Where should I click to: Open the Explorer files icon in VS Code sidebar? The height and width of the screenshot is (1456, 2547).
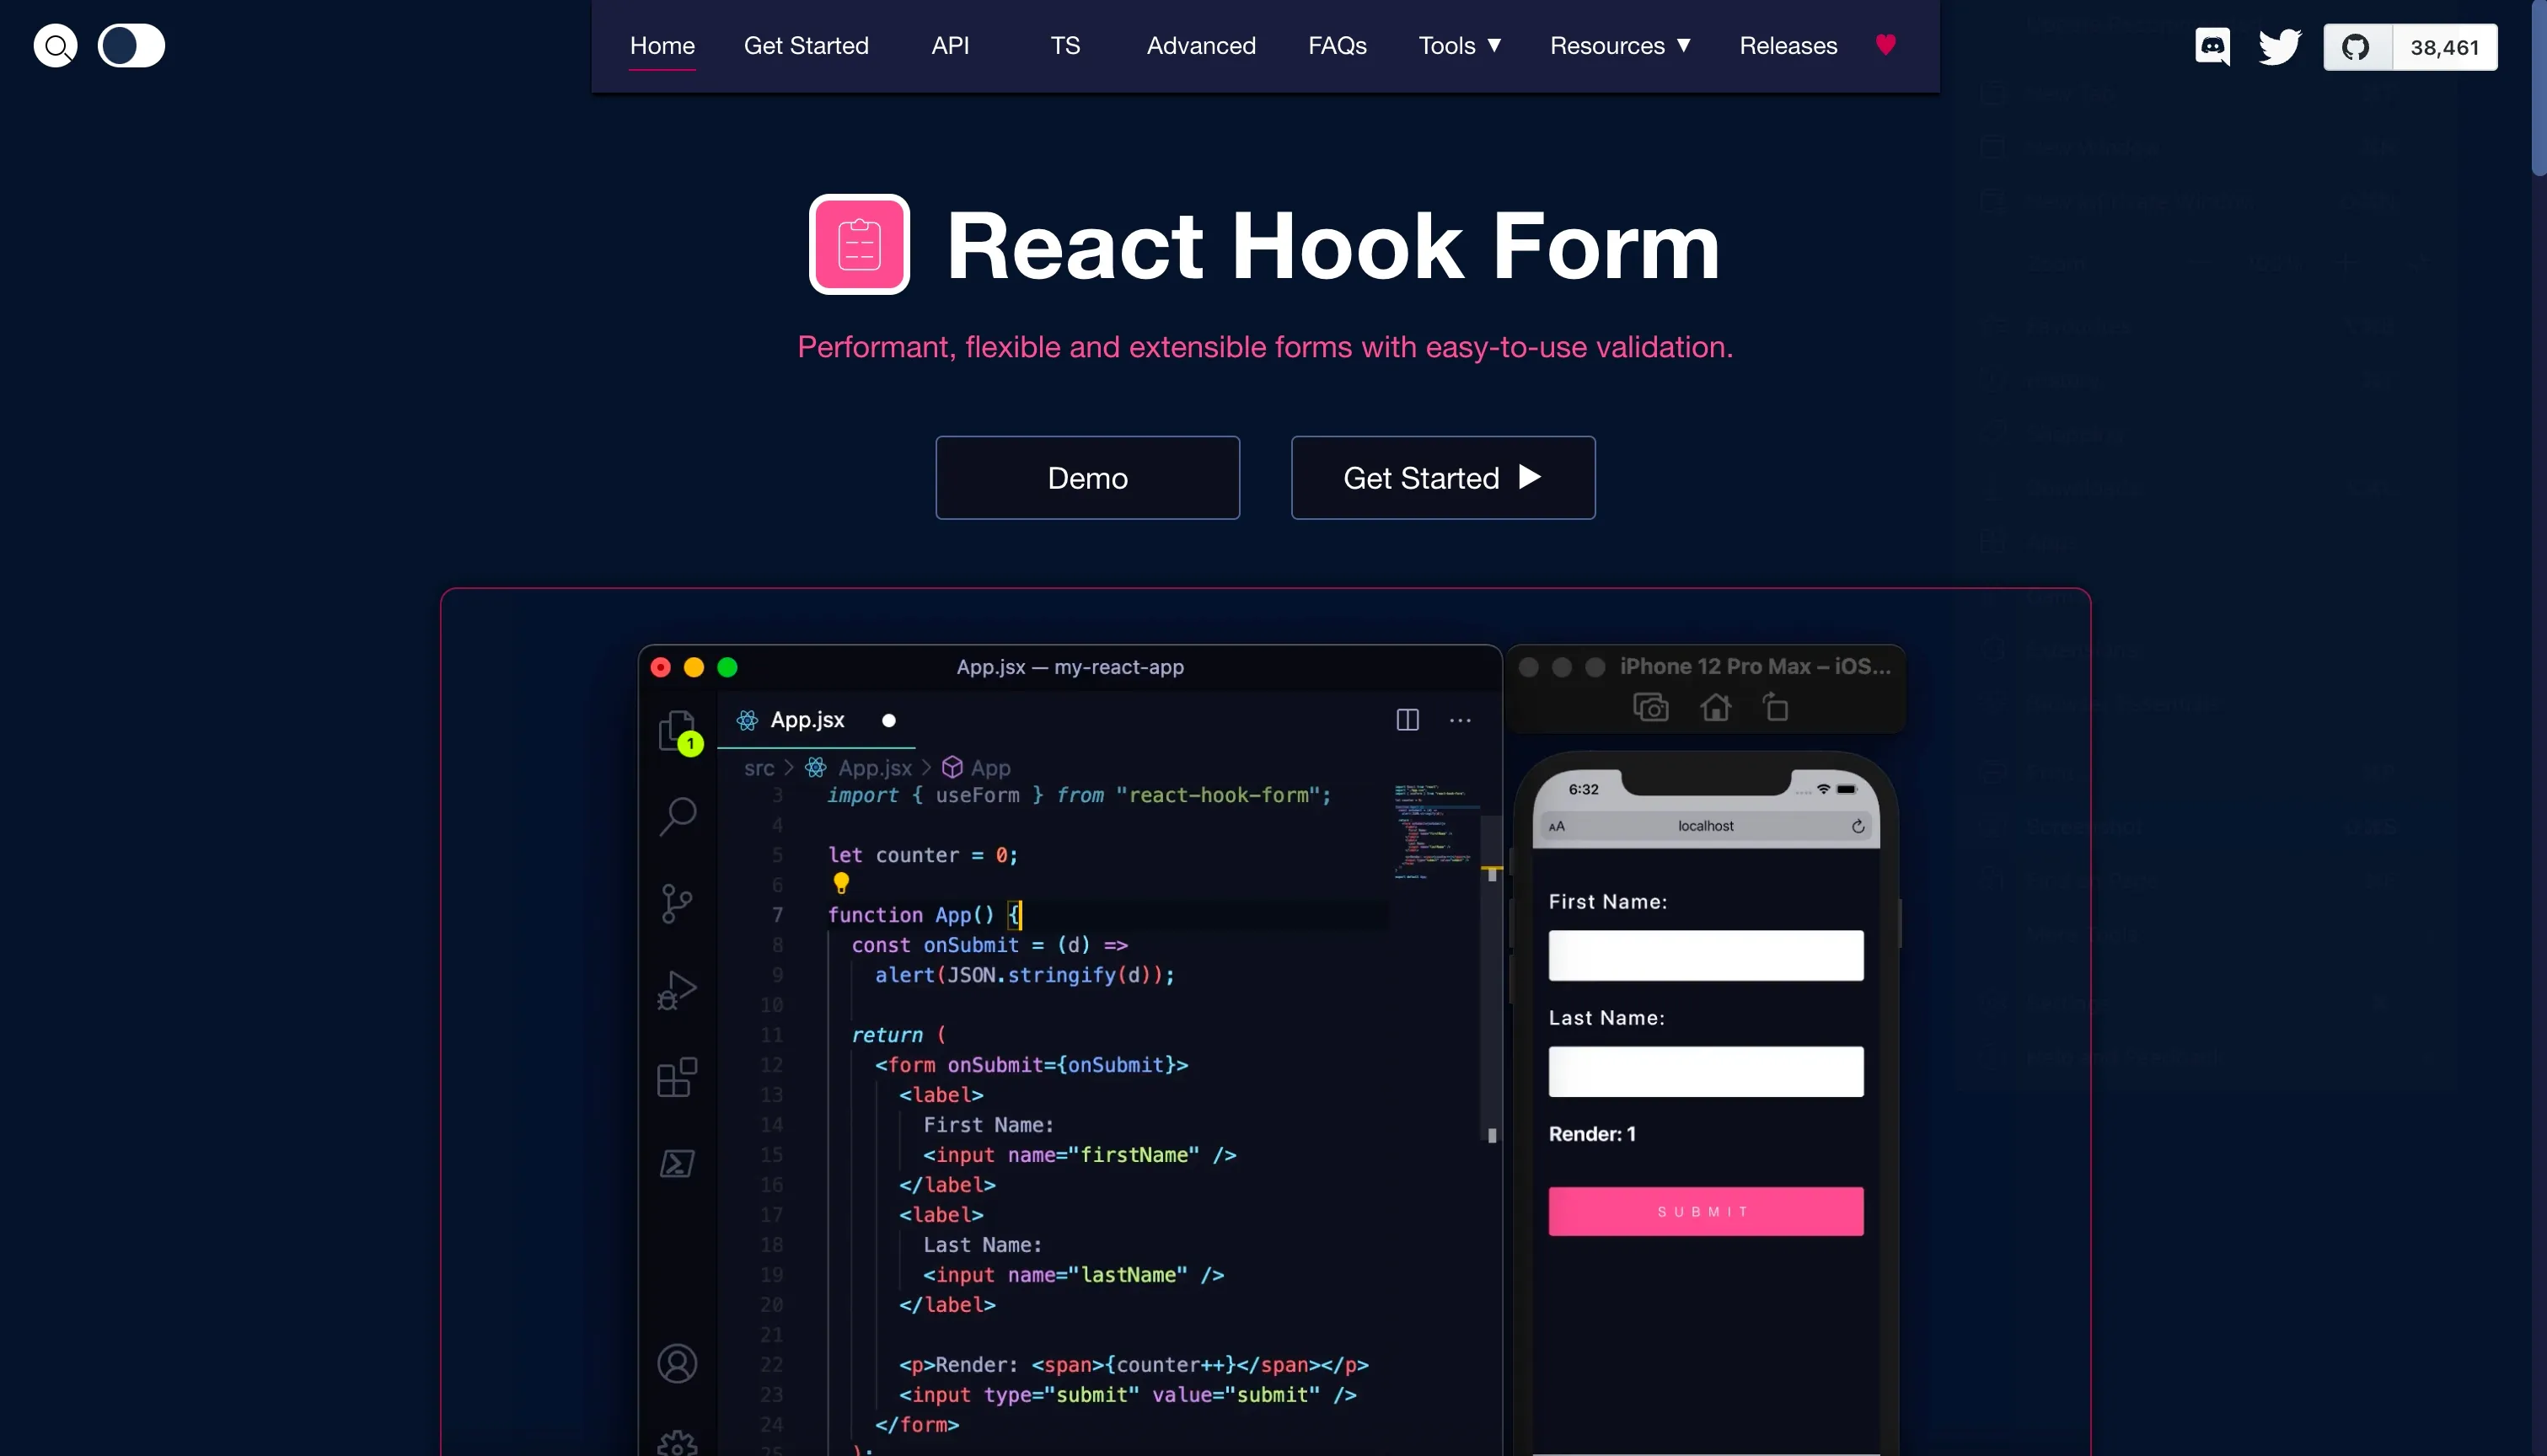pyautogui.click(x=678, y=731)
